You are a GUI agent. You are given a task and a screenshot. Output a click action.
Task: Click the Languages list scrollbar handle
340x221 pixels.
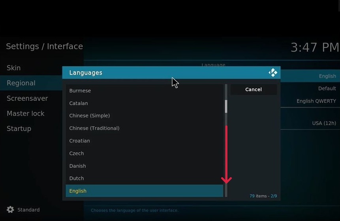226,106
